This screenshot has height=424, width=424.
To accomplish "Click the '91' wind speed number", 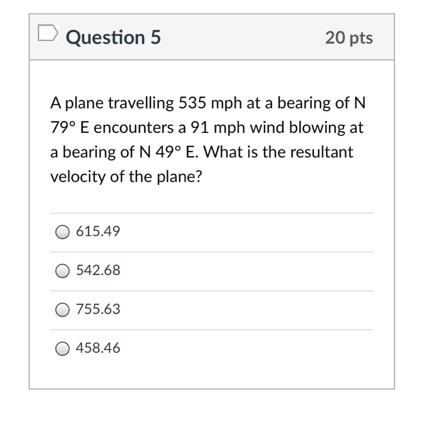I will click(200, 128).
